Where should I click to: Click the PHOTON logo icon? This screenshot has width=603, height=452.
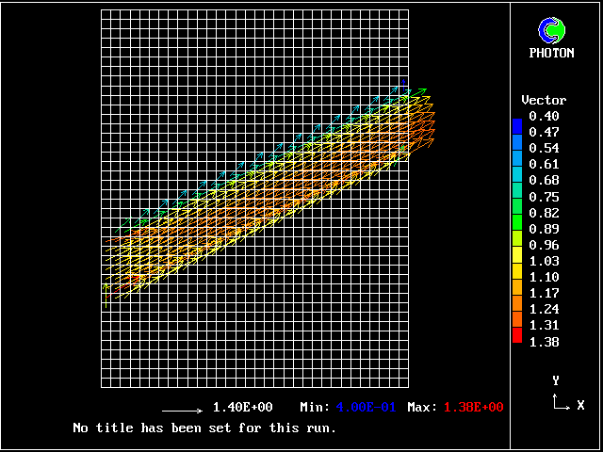pyautogui.click(x=551, y=31)
